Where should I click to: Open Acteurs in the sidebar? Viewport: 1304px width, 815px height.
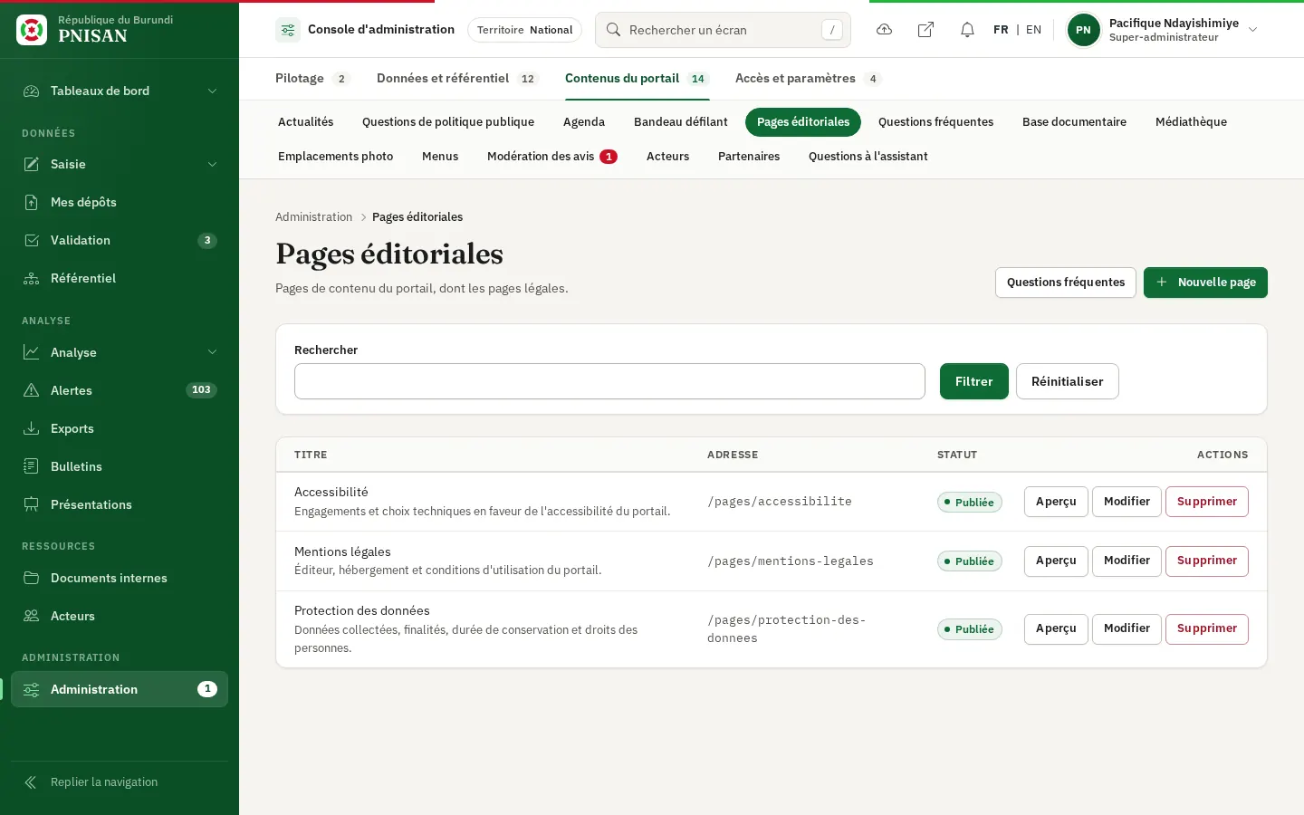[x=120, y=616]
